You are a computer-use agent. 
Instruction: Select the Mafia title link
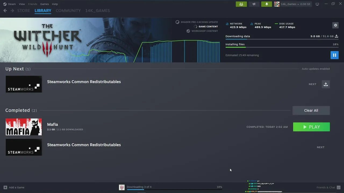point(52,124)
